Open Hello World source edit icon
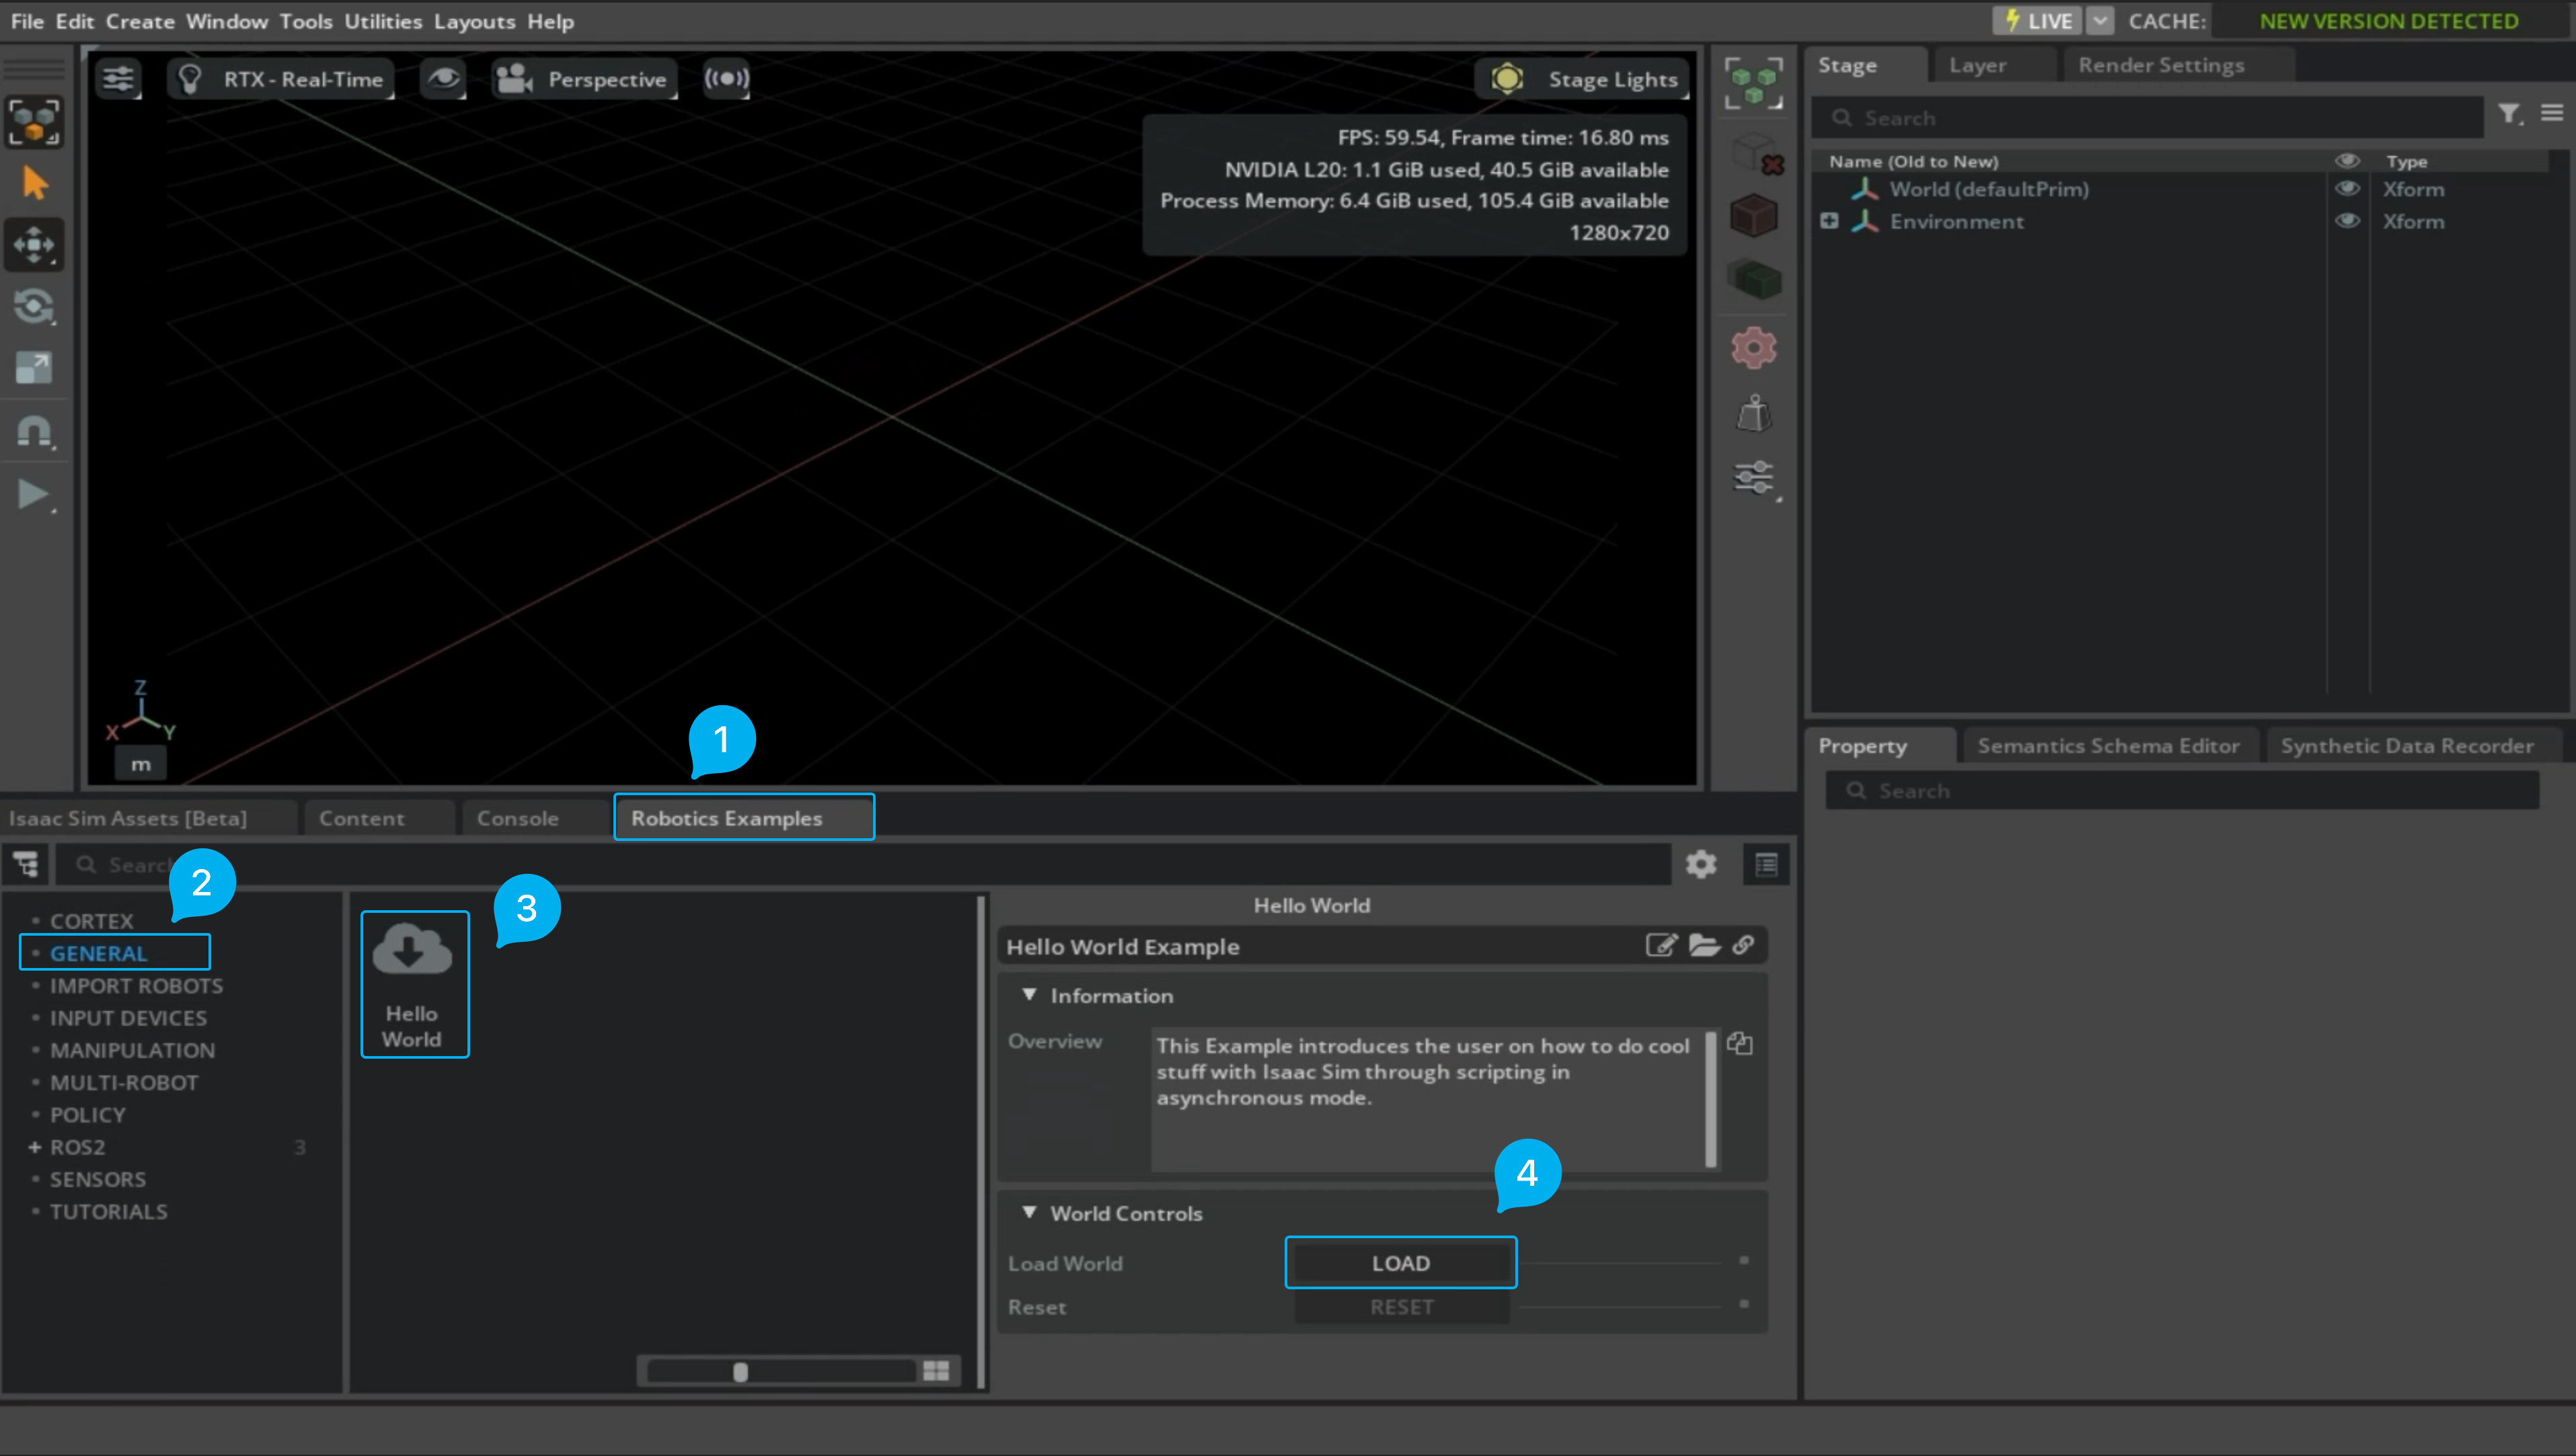Screen dimensions: 2576x1456 [x=1662, y=945]
